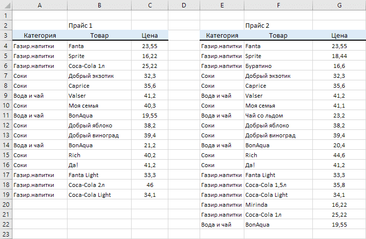The height and width of the screenshot is (239, 366).
Task: Click the Select All corner triangle
Action: point(6,5)
